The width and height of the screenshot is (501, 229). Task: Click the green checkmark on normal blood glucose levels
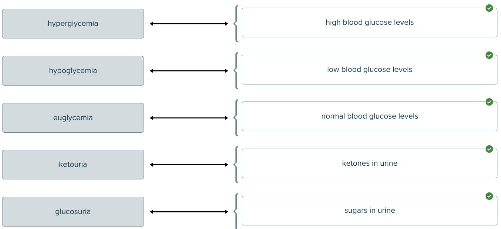[x=489, y=102]
